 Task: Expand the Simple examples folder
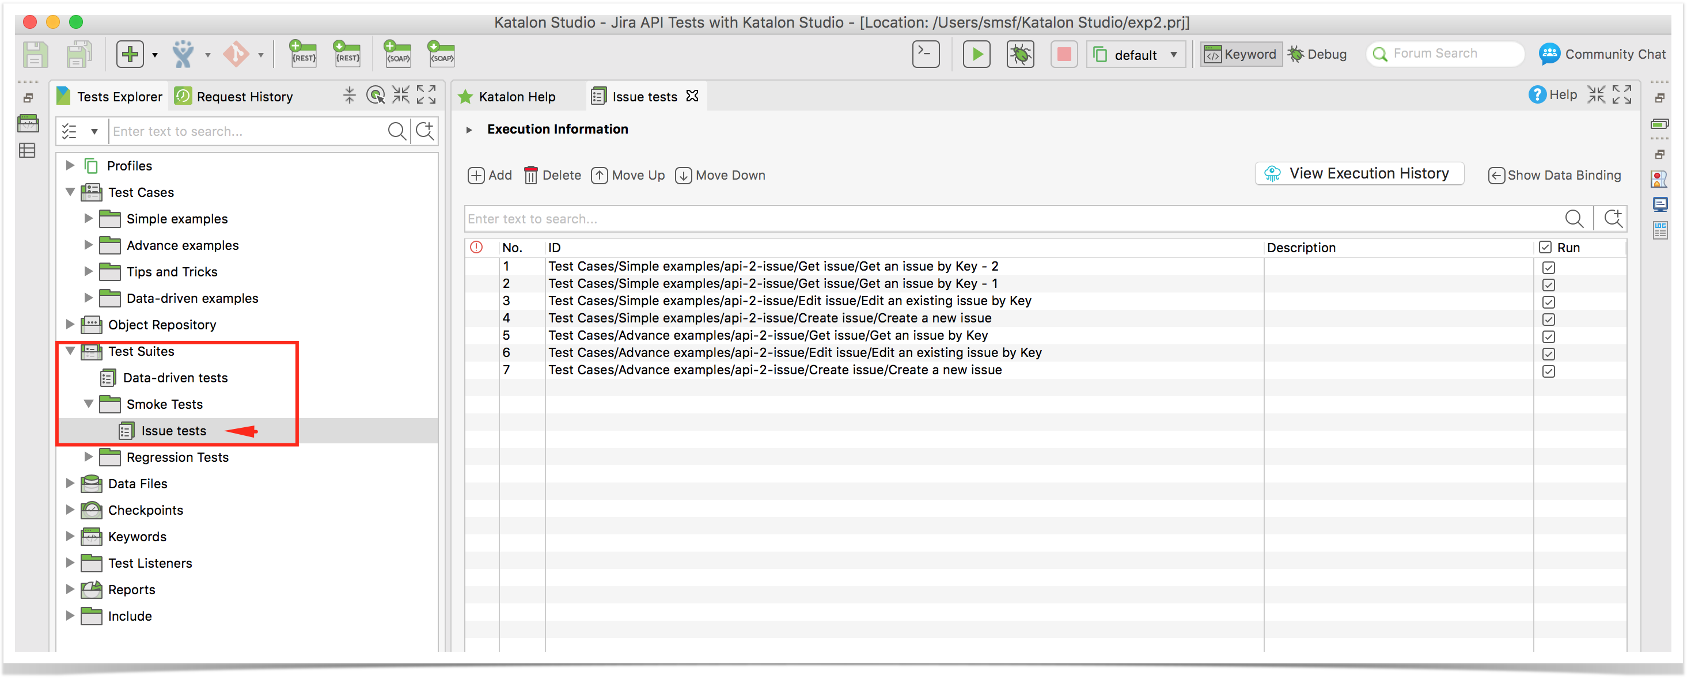pos(89,219)
